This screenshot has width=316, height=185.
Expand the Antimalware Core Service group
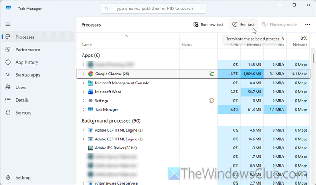click(84, 183)
